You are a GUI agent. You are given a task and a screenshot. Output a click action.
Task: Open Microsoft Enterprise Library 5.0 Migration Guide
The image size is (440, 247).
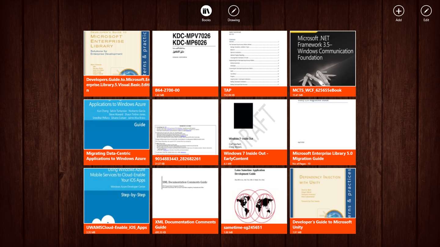(x=323, y=132)
